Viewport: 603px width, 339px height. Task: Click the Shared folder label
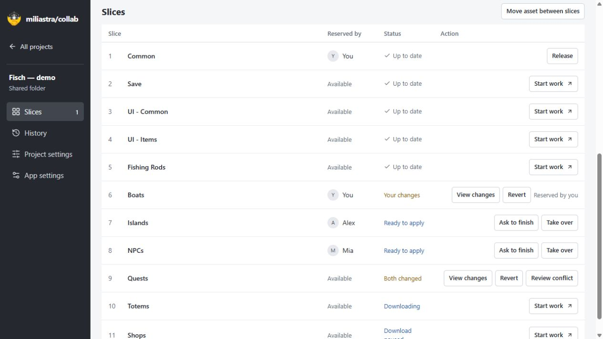pyautogui.click(x=27, y=88)
